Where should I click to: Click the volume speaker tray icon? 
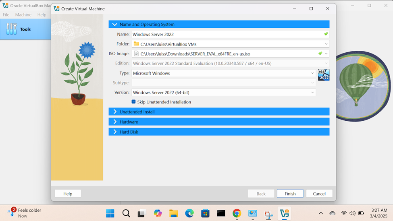tap(352, 213)
